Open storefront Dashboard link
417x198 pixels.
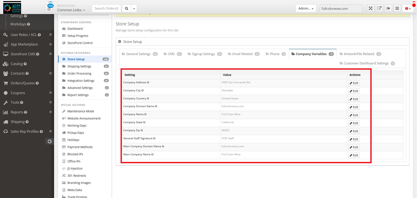(75, 28)
